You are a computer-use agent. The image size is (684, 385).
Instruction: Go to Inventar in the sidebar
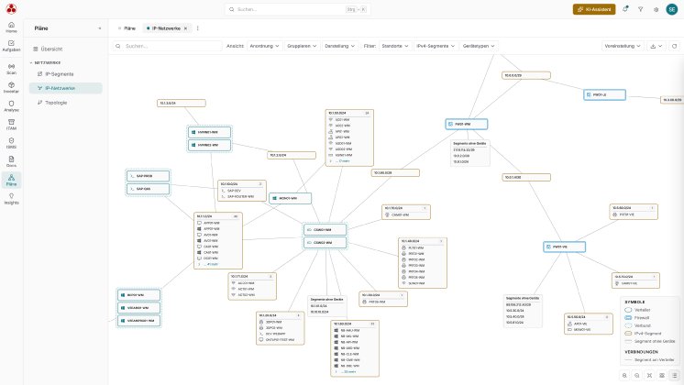pos(11,88)
